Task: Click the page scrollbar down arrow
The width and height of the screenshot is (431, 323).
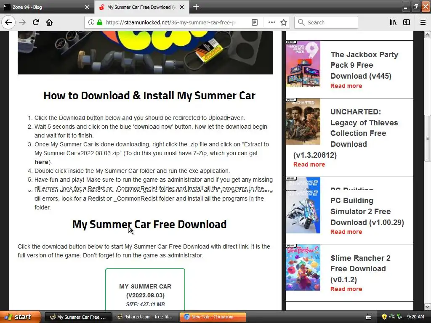Action: point(427,307)
